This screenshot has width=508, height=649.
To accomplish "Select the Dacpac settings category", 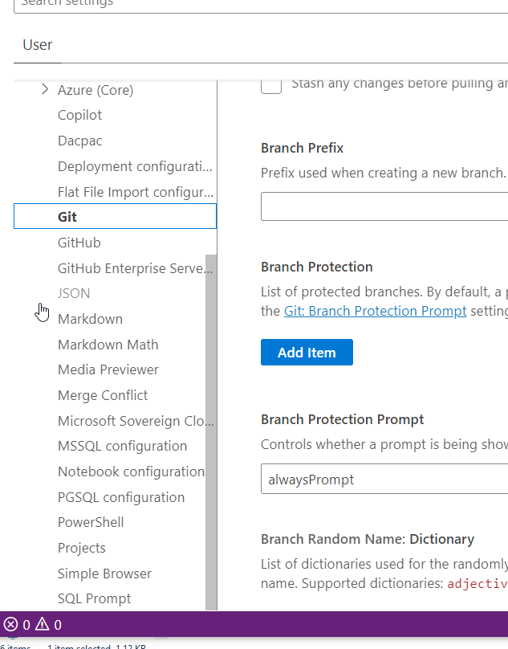I will pos(80,141).
